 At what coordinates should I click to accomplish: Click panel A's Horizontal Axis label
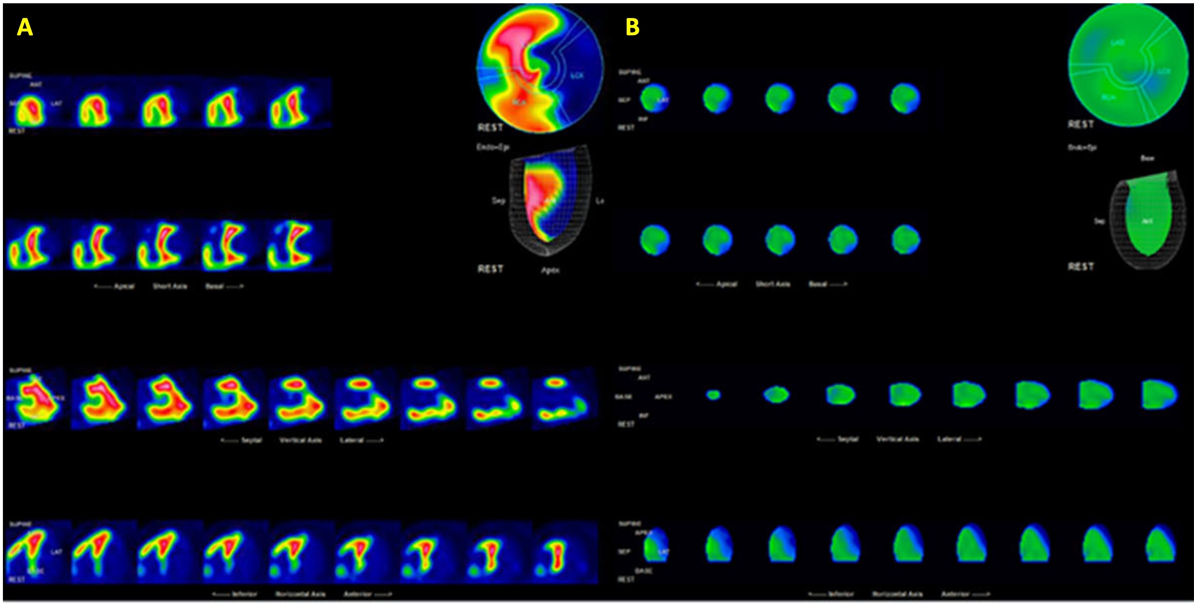pos(300,594)
